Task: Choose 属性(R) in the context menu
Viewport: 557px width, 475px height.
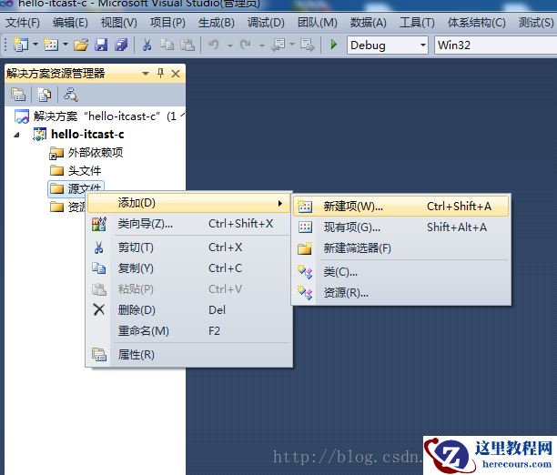Action: [188, 355]
